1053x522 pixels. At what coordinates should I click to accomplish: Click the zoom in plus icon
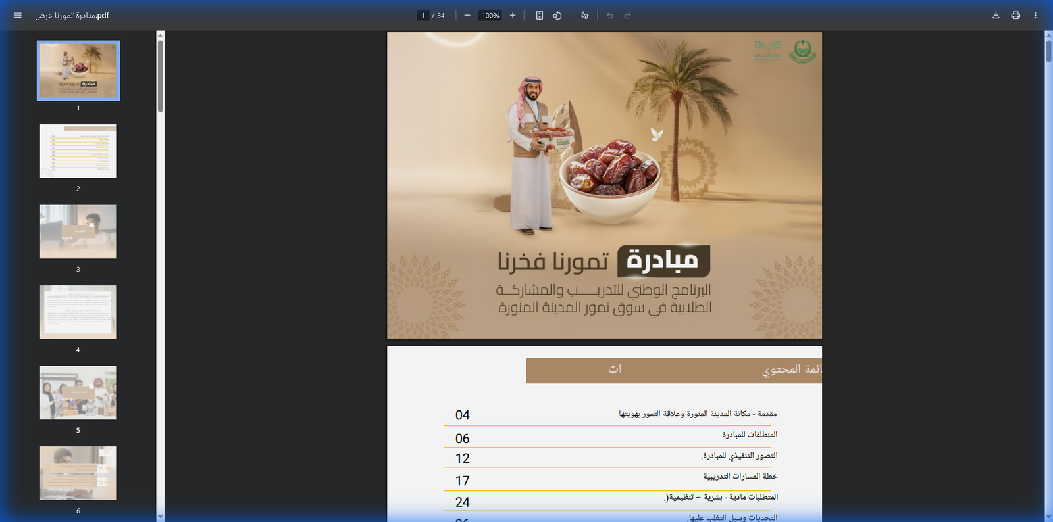513,15
